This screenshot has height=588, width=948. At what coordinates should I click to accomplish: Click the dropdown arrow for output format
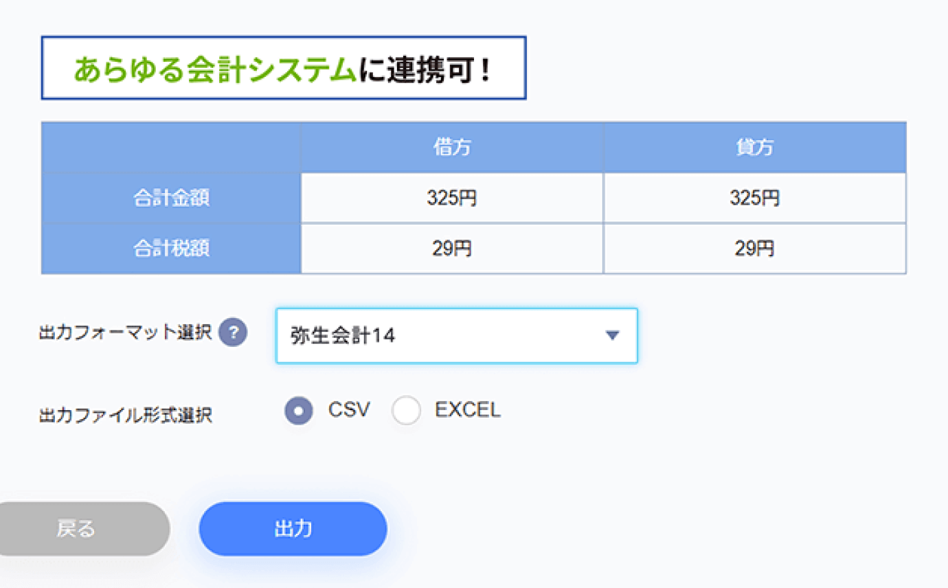coord(613,336)
